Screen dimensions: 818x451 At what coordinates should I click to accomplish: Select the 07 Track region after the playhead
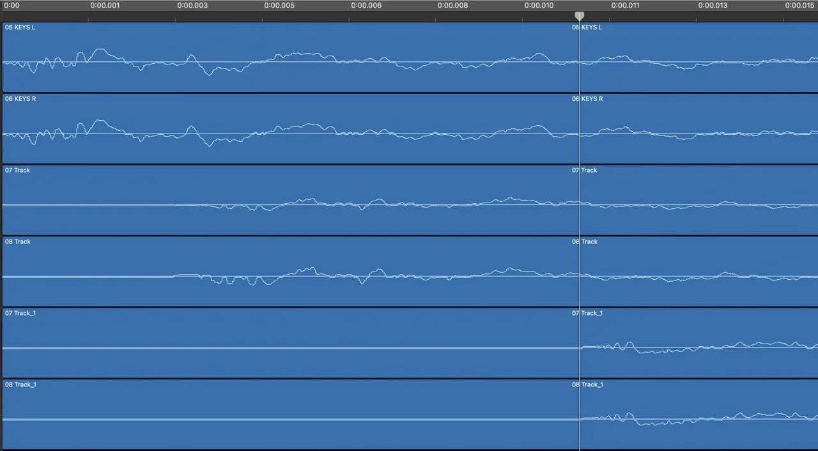(698, 201)
